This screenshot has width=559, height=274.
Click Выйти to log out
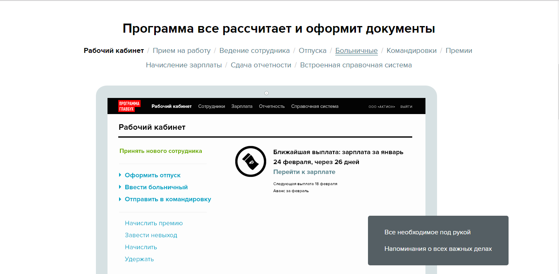(x=406, y=106)
